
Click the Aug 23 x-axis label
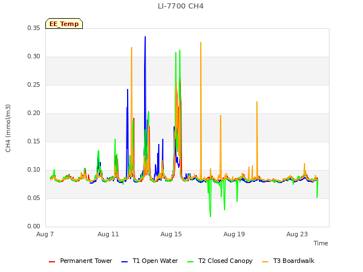[x=297, y=234]
